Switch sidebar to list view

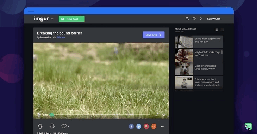pos(216,30)
